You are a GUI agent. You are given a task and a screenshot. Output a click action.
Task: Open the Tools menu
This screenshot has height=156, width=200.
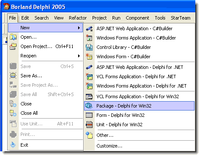(160, 18)
